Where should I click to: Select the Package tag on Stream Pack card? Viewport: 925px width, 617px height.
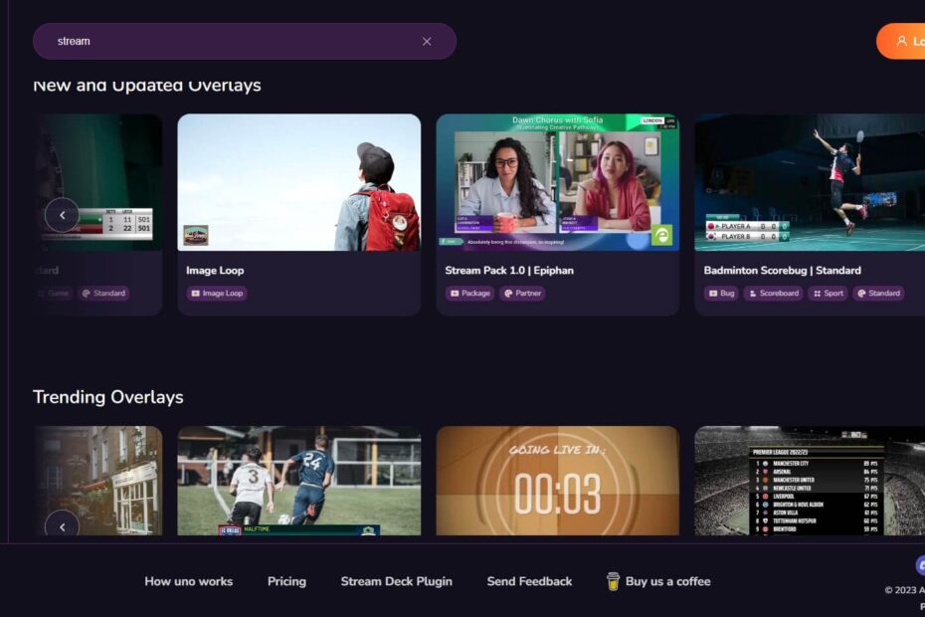click(469, 294)
